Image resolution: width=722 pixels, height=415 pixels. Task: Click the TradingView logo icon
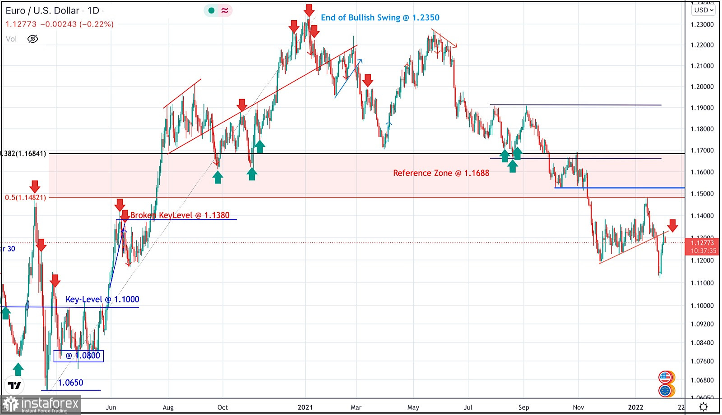[x=14, y=385]
